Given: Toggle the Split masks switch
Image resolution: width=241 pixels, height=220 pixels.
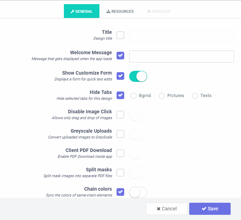Looking at the screenshot, I should point(138,173).
